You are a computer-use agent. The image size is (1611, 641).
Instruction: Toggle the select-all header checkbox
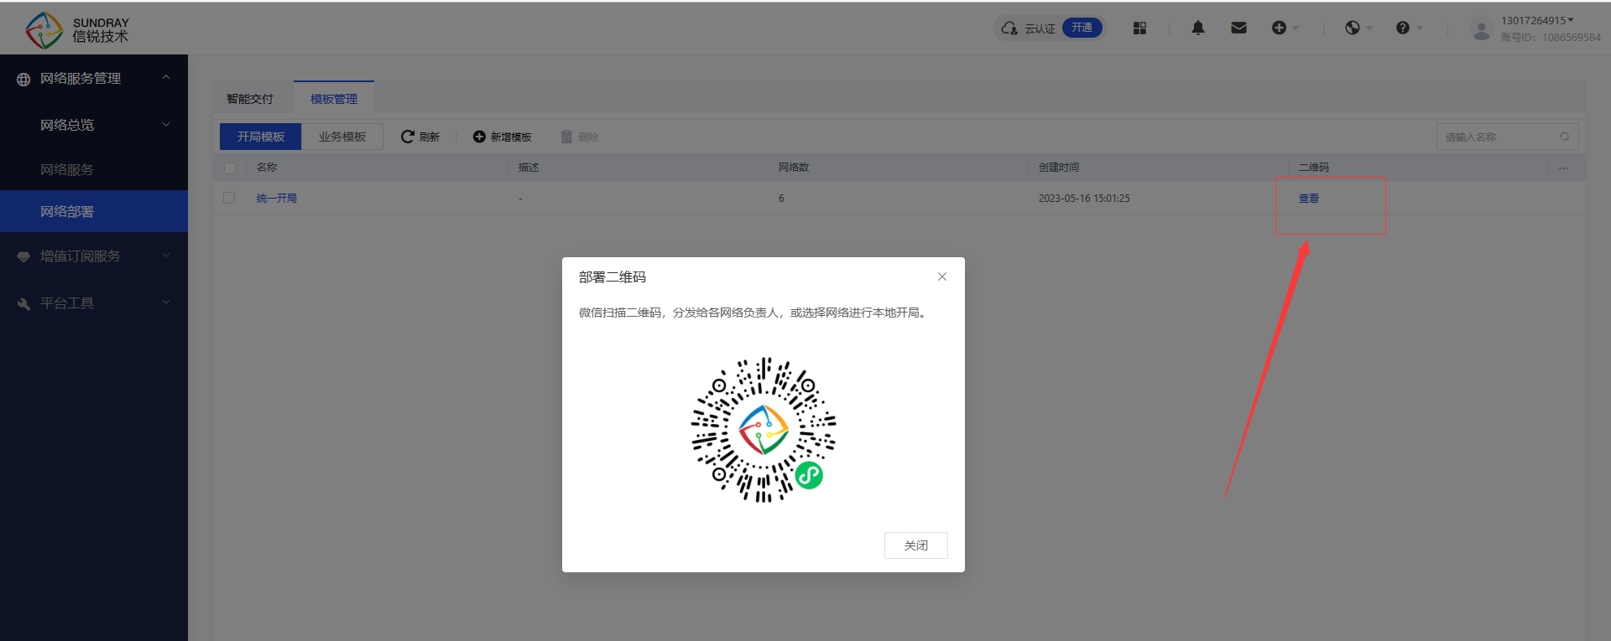point(230,168)
